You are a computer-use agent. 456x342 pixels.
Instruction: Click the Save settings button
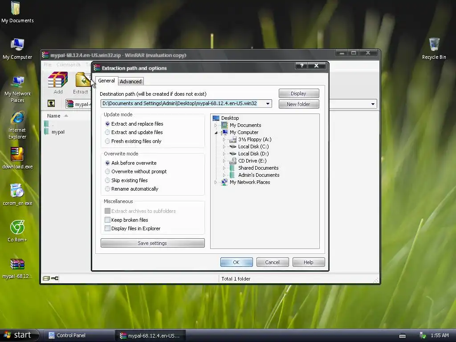[x=152, y=243]
